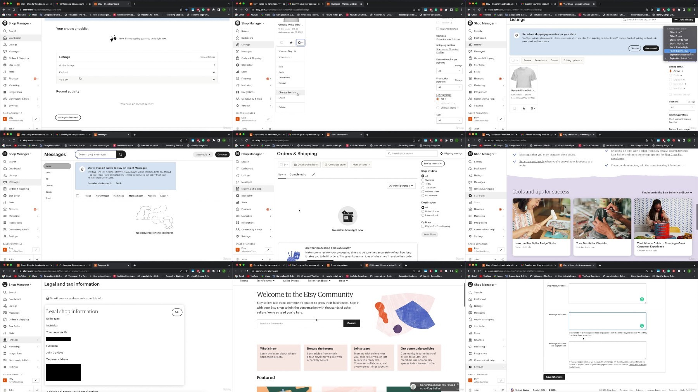Collapse the sidebar with the double-chevron in the Dashboard panel
This screenshot has width=698, height=392.
pyautogui.click(x=37, y=129)
